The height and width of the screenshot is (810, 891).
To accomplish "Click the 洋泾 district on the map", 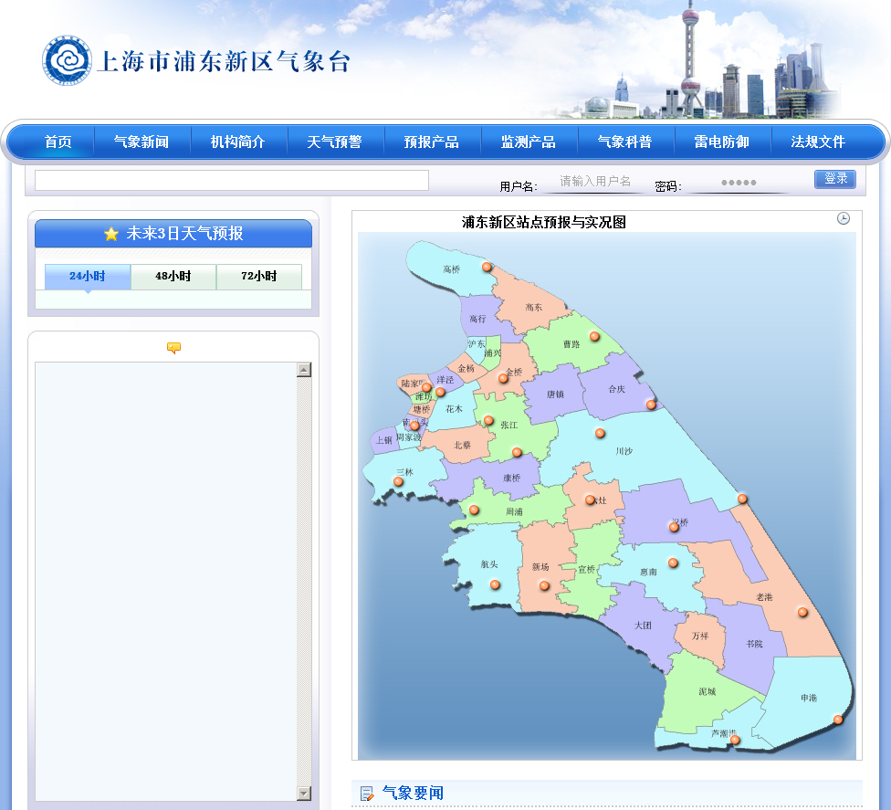I will pyautogui.click(x=445, y=380).
